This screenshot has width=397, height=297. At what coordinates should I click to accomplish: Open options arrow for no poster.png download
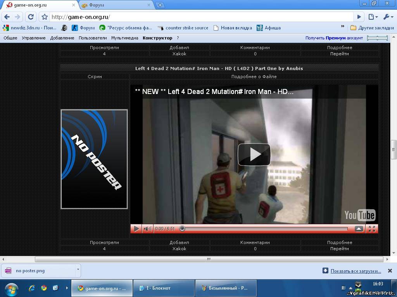pyautogui.click(x=78, y=270)
